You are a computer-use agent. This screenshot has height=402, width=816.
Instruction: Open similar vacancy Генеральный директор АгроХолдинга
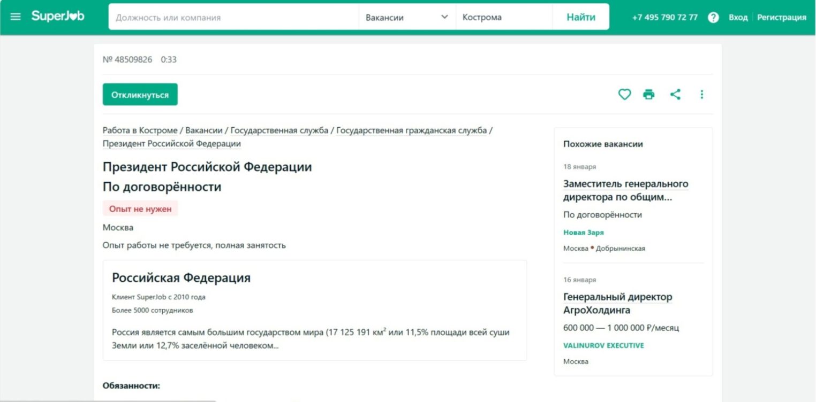coord(617,304)
